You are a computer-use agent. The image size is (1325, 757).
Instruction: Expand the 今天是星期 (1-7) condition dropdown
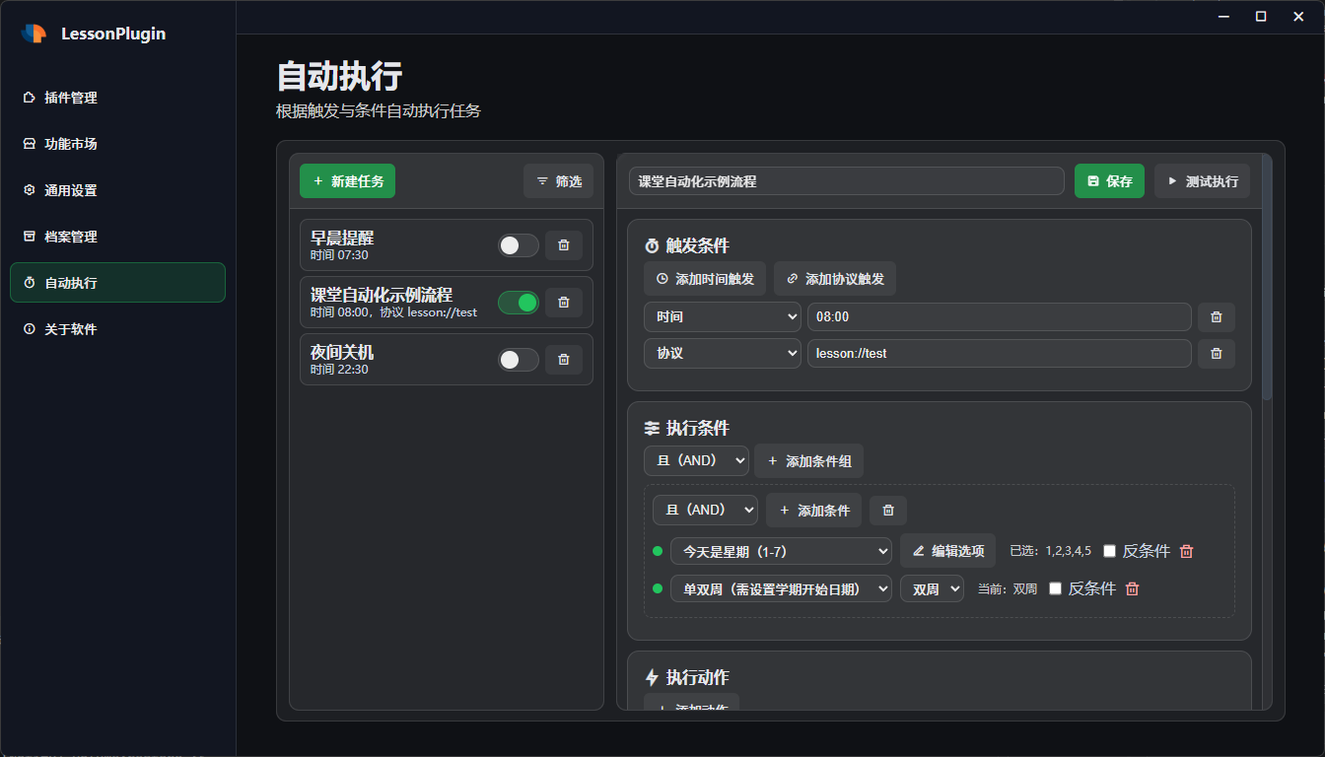coord(781,552)
